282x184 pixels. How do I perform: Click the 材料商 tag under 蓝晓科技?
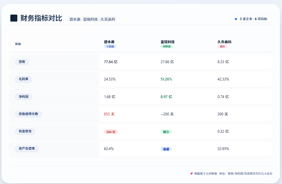(167, 46)
